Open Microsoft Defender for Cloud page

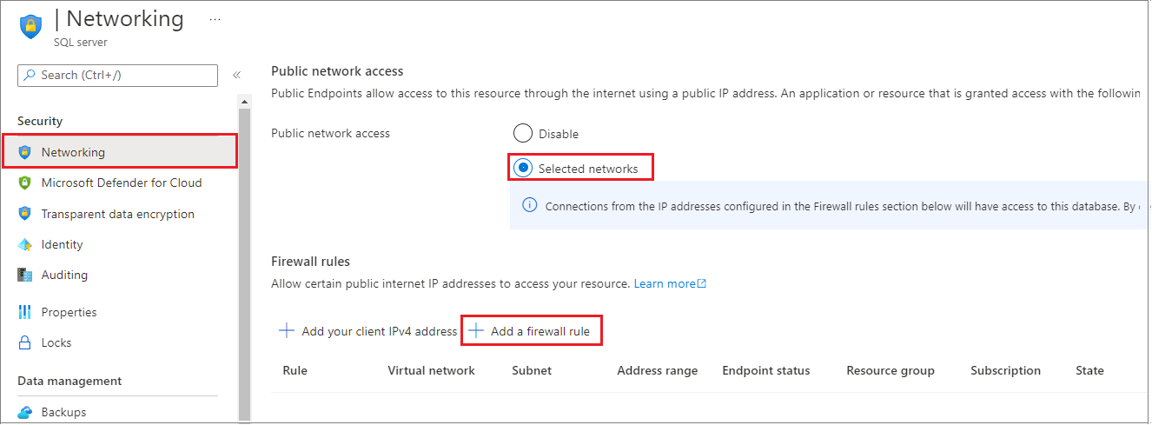121,183
